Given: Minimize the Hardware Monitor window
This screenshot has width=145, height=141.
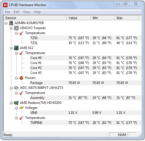Looking at the screenshot, I should pyautogui.click(x=118, y=4).
